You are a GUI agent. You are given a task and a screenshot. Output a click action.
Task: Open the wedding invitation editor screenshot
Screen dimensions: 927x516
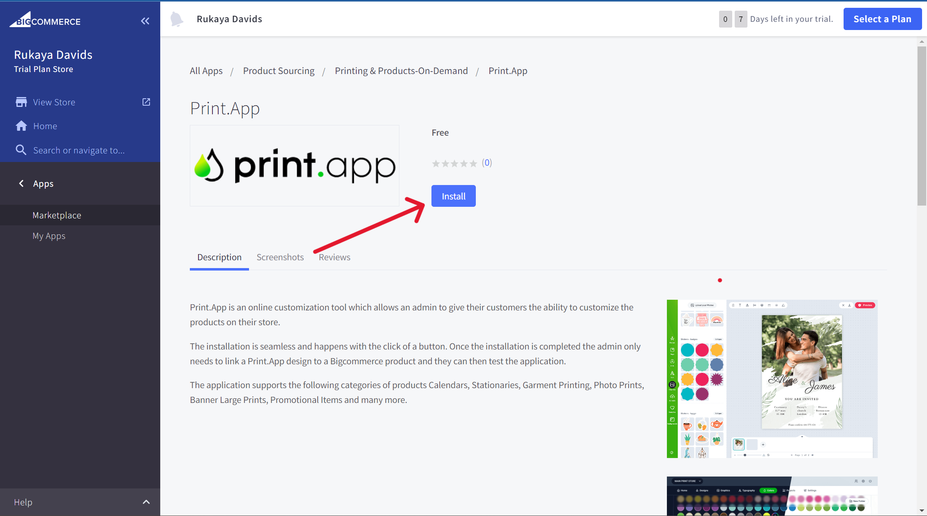coord(772,379)
